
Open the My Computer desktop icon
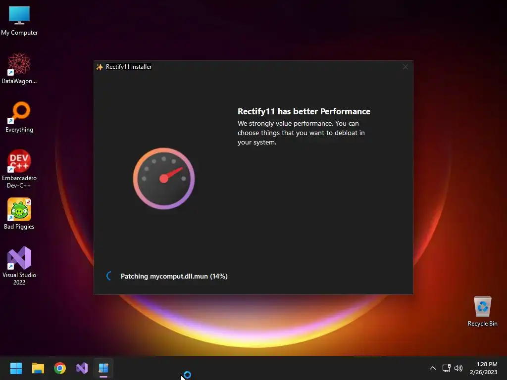(x=19, y=21)
